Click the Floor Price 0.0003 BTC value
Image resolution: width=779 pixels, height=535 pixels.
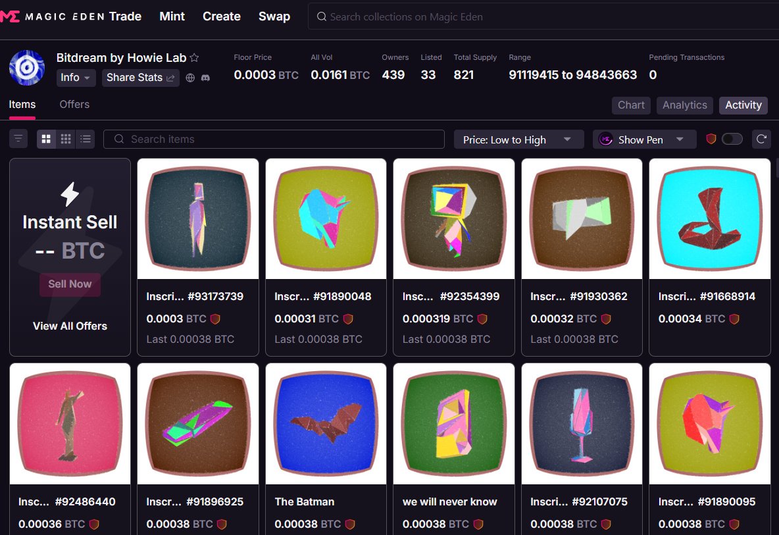pos(266,75)
